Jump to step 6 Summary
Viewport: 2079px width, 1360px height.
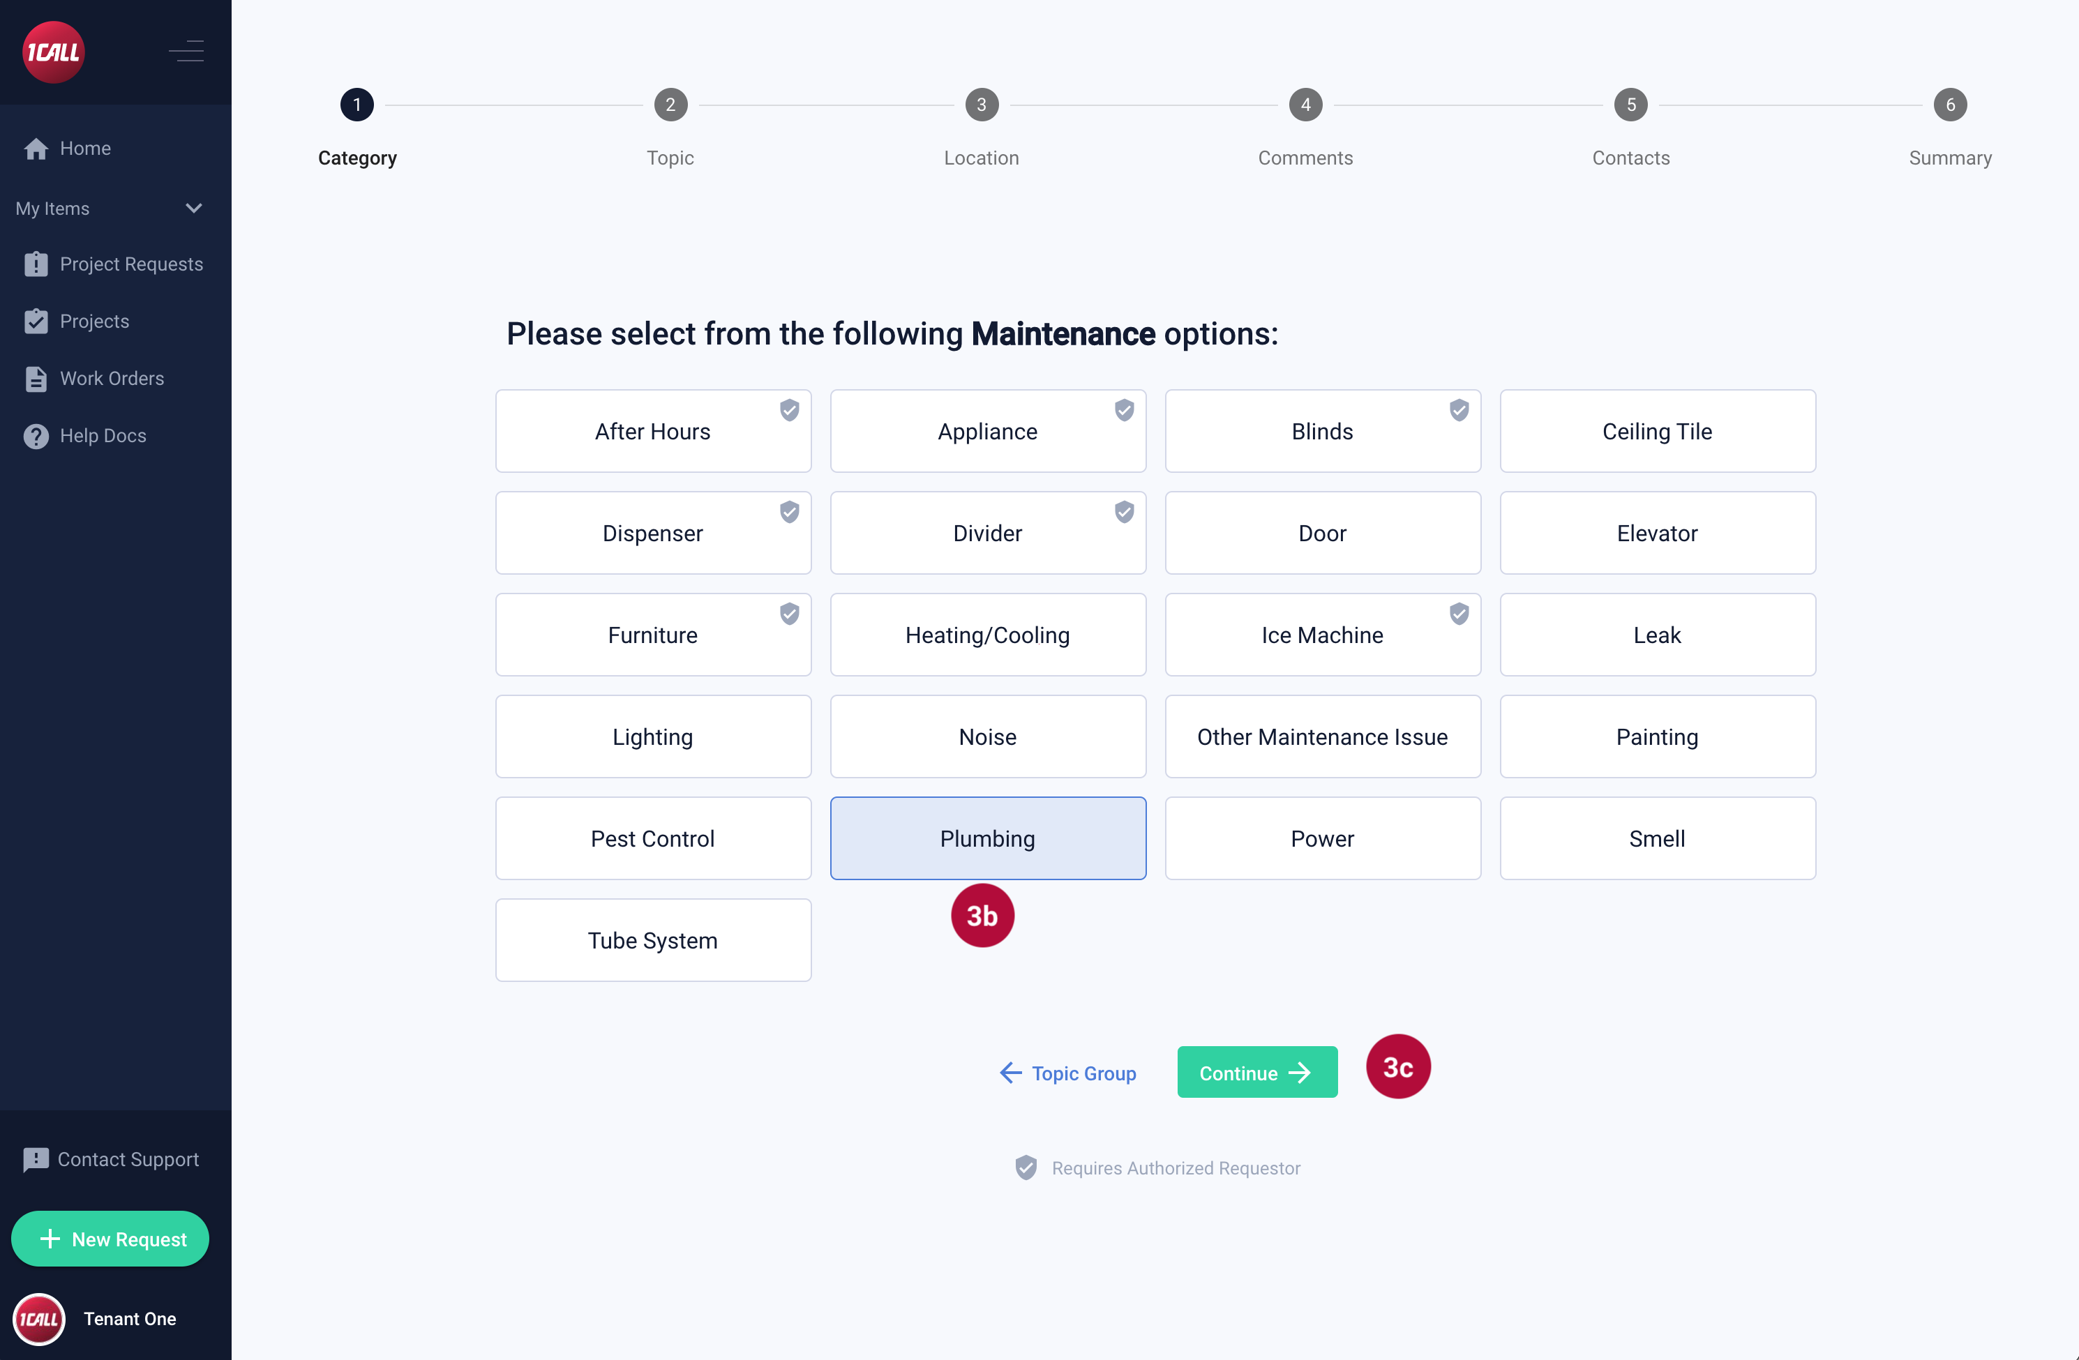click(1949, 105)
